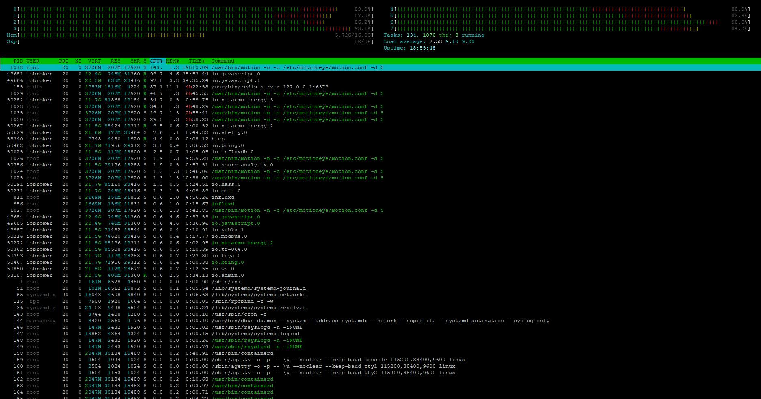Viewport: 761px width, 399px height.
Task: Sort by the USER column header
Action: 33,61
